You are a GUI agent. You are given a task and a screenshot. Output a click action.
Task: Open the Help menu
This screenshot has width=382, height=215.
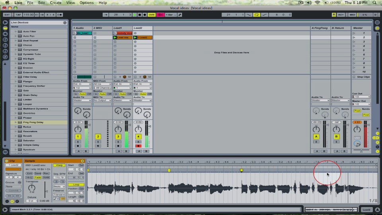coord(103,3)
